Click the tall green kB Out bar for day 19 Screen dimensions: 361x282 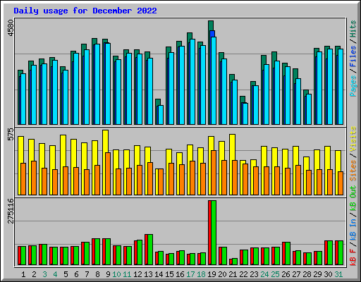pyautogui.click(x=214, y=233)
